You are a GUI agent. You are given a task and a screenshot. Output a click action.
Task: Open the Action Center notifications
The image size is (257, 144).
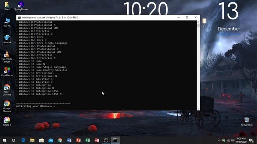(251, 140)
